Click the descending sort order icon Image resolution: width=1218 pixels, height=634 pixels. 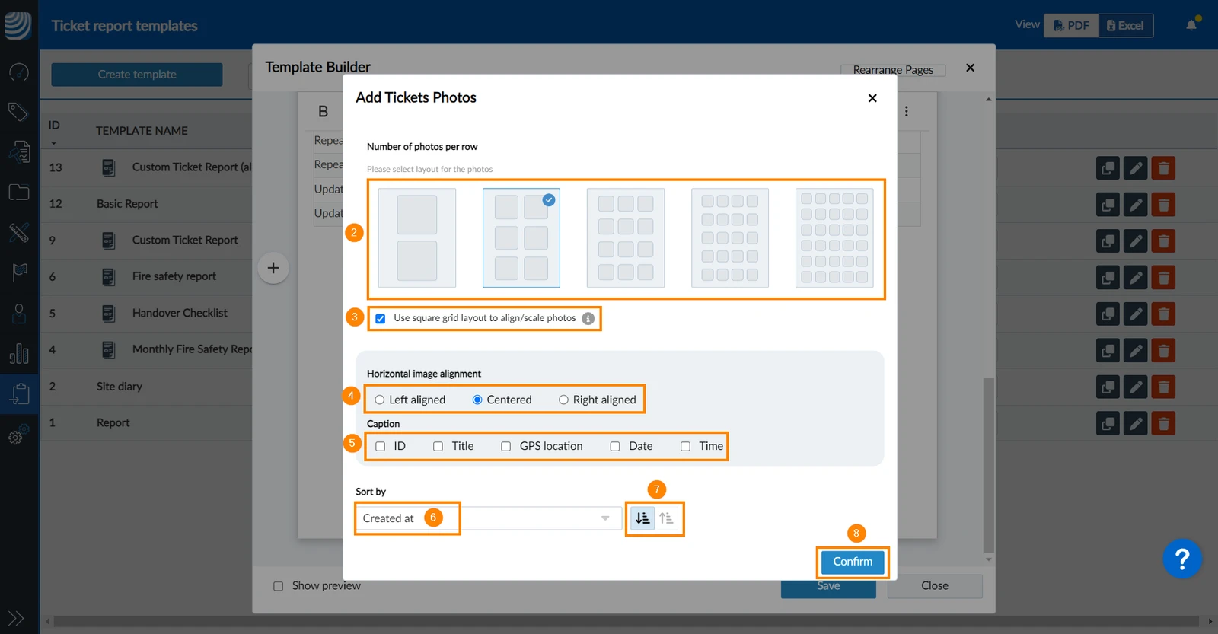(642, 518)
